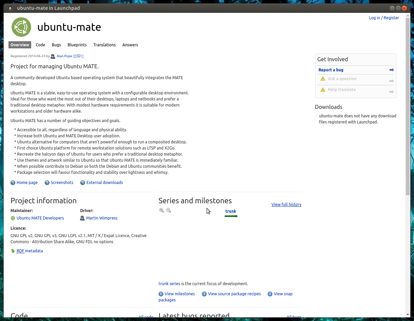
Task: Click the 'Licence:' label
Action: (18, 228)
